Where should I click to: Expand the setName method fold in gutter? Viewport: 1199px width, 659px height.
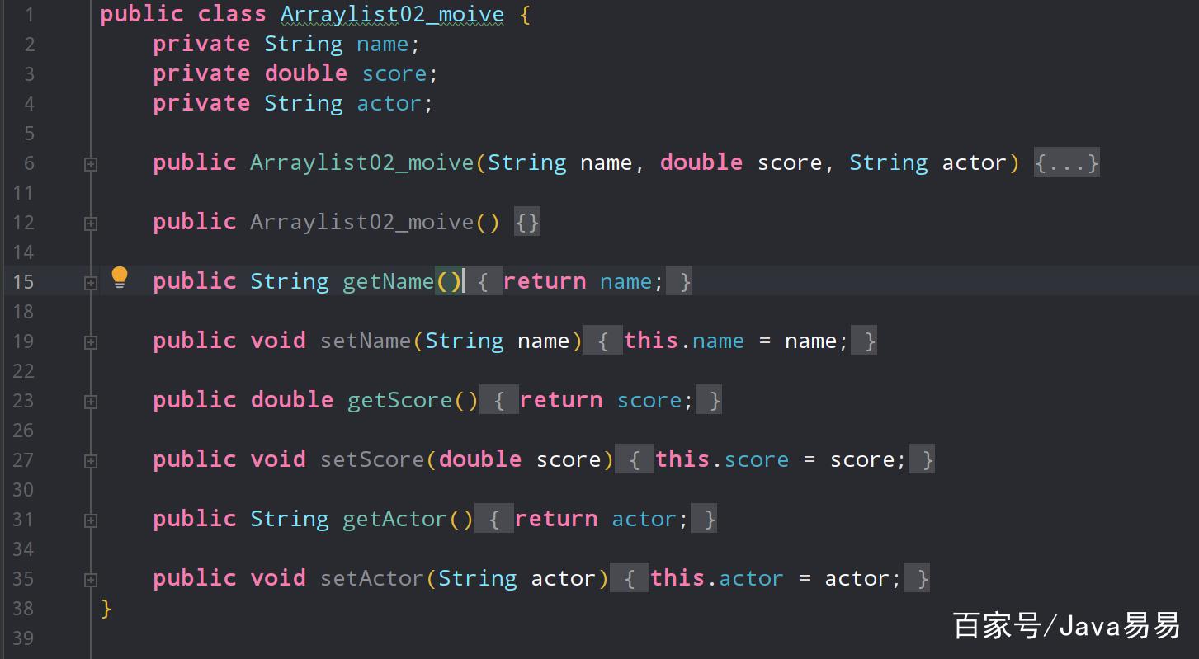[91, 342]
